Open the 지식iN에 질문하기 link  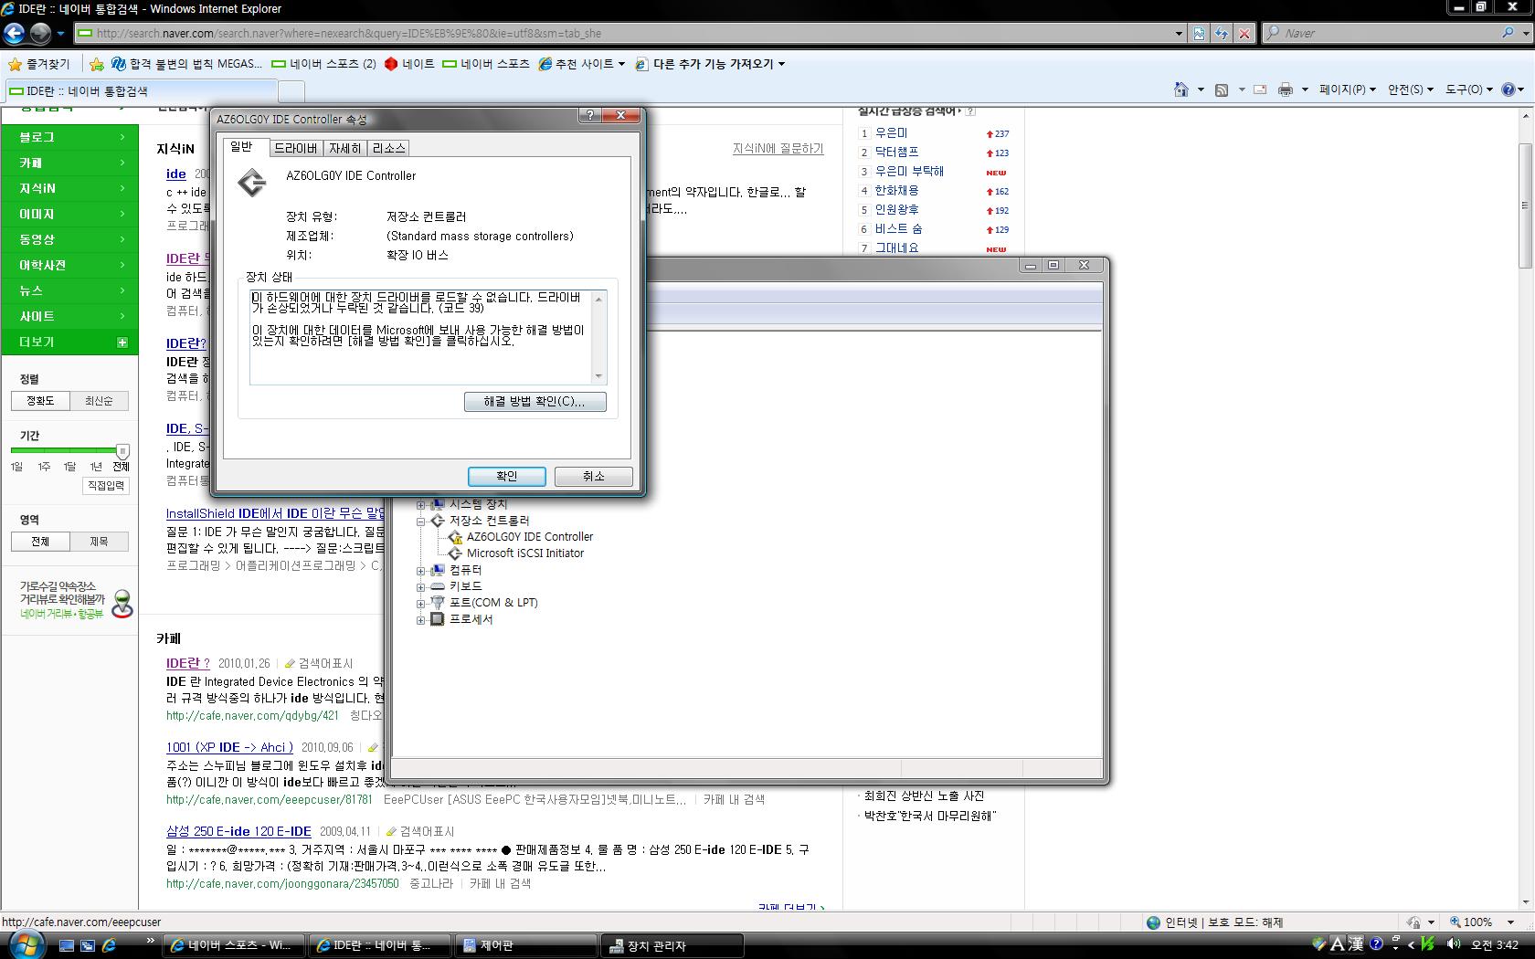pos(778,149)
